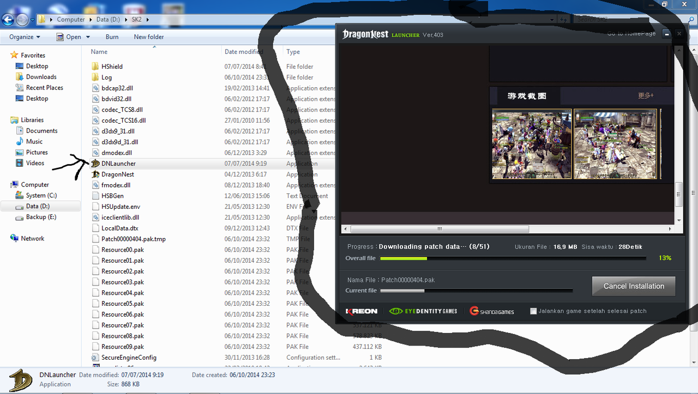Click Burn in Explorer toolbar

[112, 37]
